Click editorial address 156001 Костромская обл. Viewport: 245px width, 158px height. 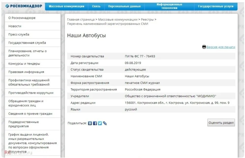pyautogui.click(x=177, y=103)
